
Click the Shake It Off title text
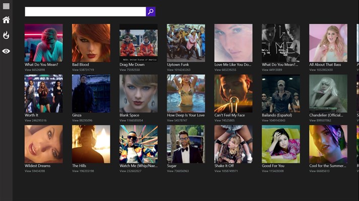point(224,166)
